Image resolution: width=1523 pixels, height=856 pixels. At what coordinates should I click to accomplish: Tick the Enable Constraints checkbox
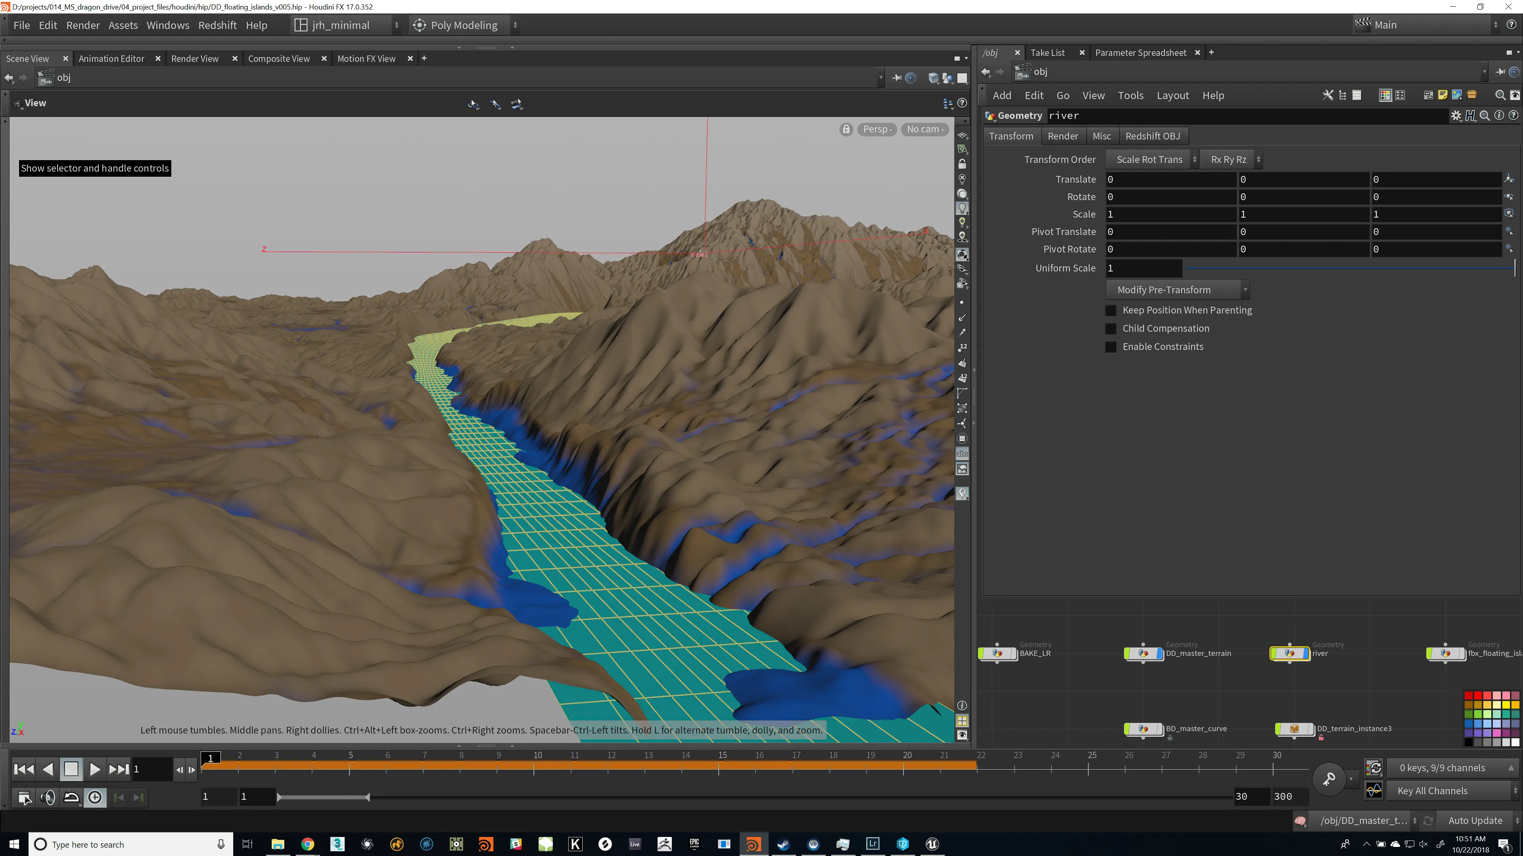tap(1111, 347)
